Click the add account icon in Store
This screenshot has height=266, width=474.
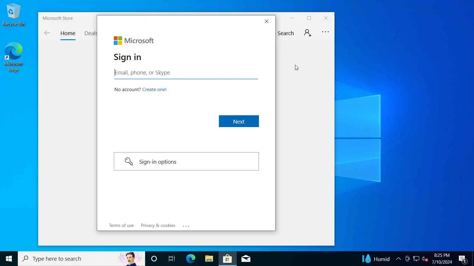(308, 33)
